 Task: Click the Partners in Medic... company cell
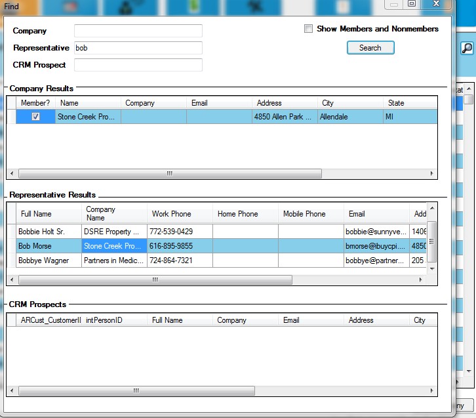(114, 261)
